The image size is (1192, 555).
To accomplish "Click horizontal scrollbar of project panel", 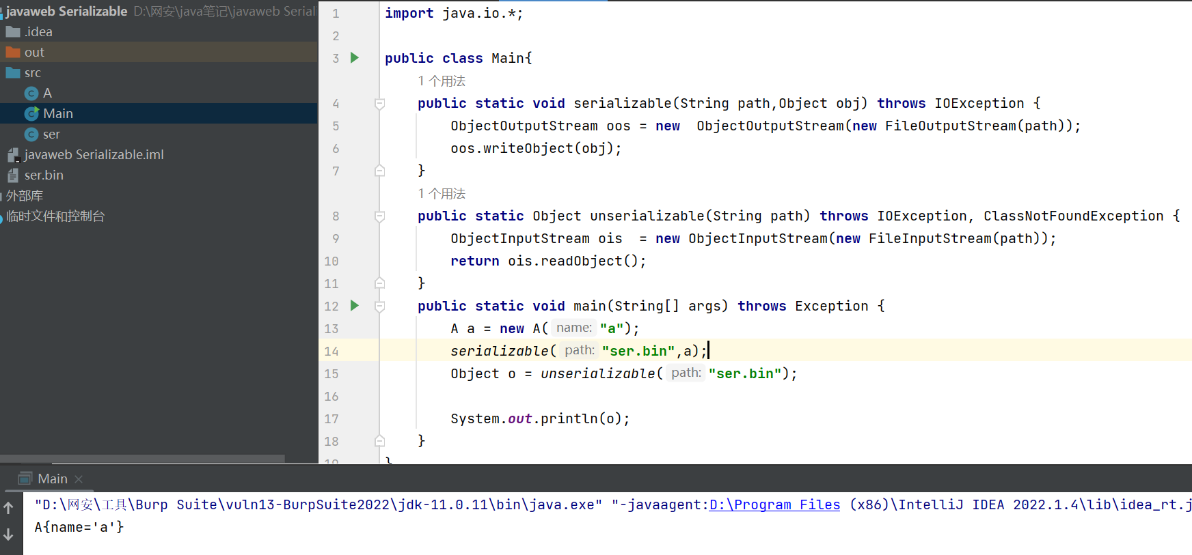I will [x=142, y=459].
